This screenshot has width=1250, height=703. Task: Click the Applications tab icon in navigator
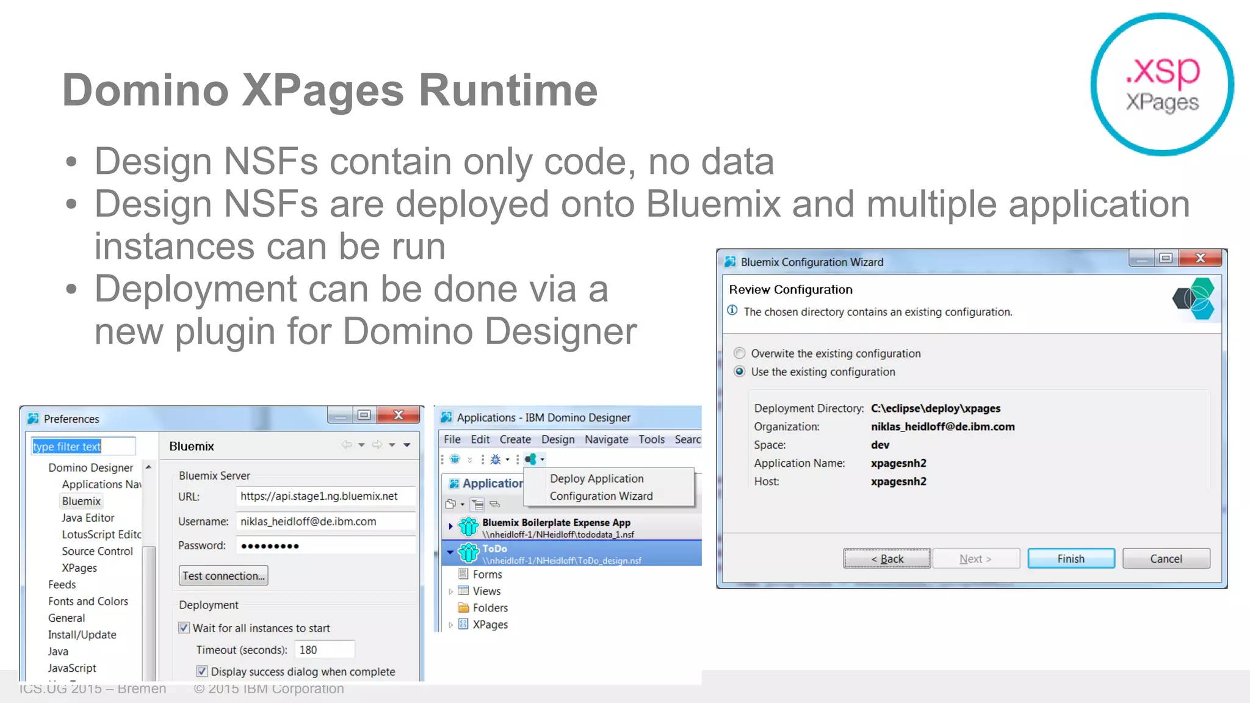point(454,483)
